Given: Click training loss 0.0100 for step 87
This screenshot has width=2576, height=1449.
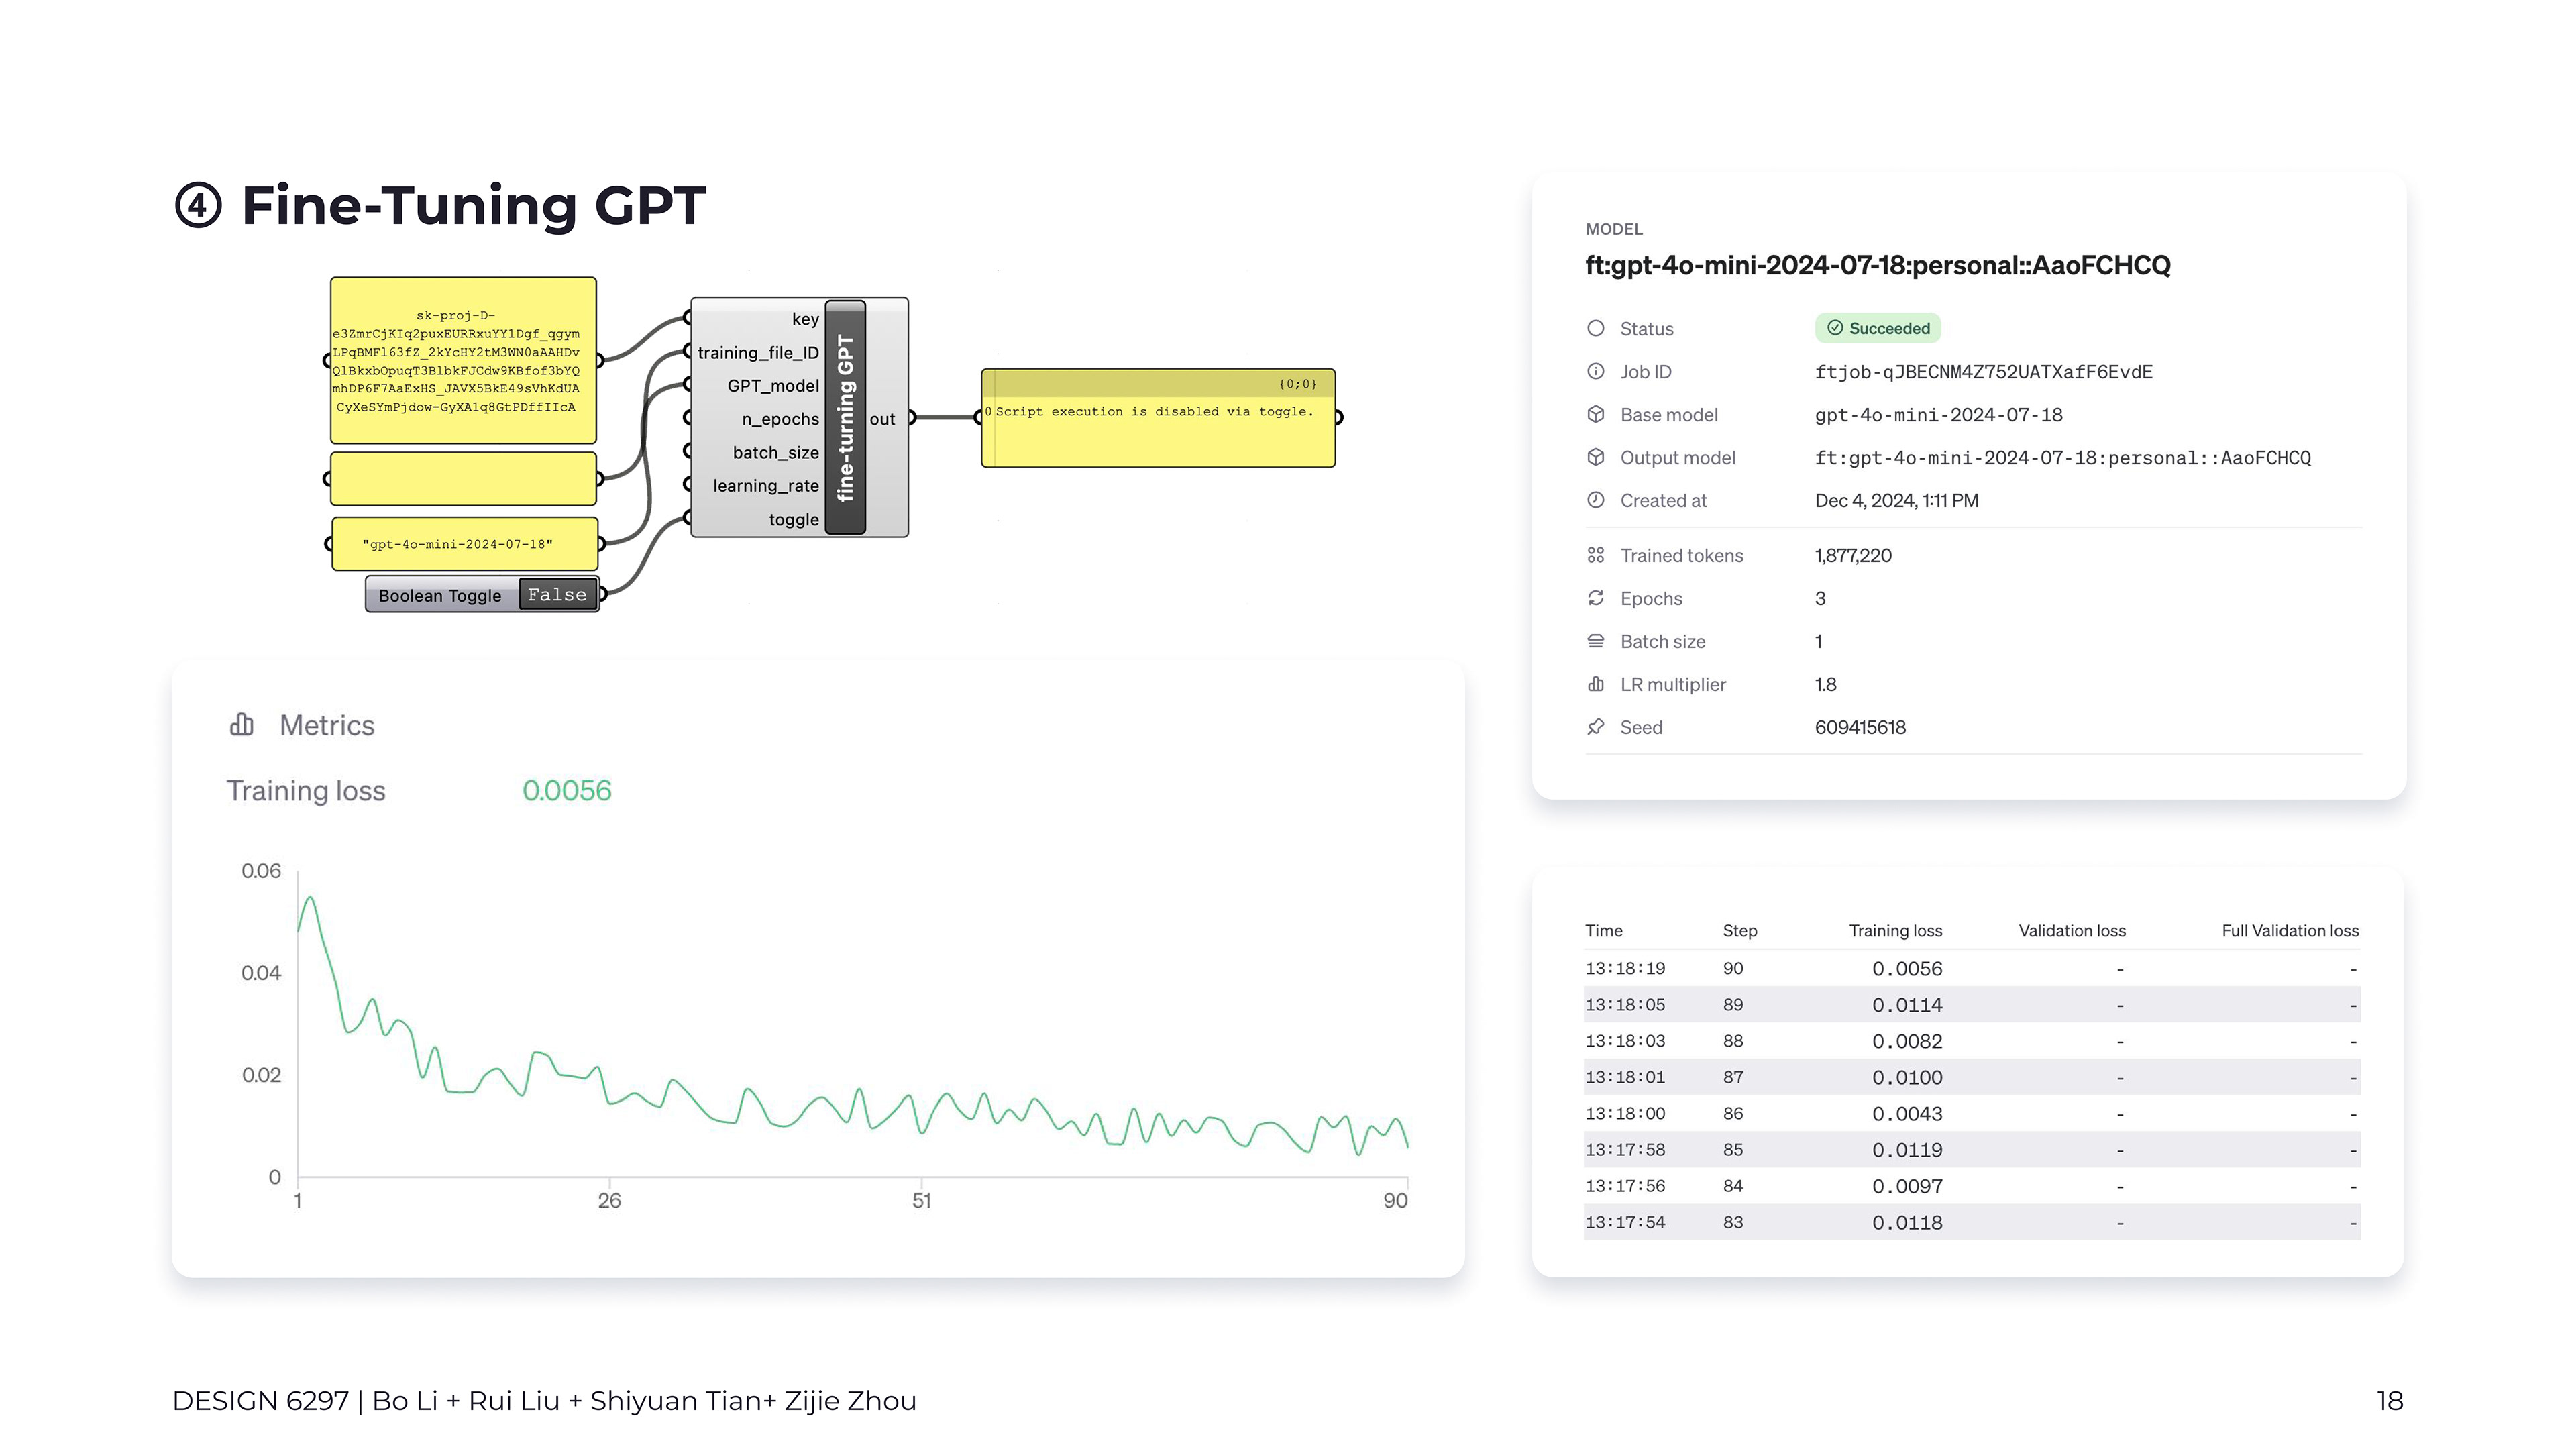Looking at the screenshot, I should point(1907,1077).
